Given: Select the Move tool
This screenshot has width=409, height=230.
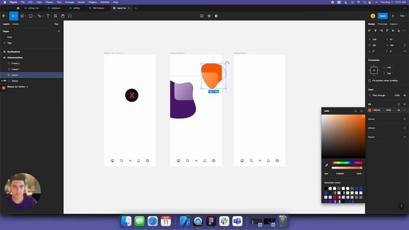Looking at the screenshot, I should point(12,16).
